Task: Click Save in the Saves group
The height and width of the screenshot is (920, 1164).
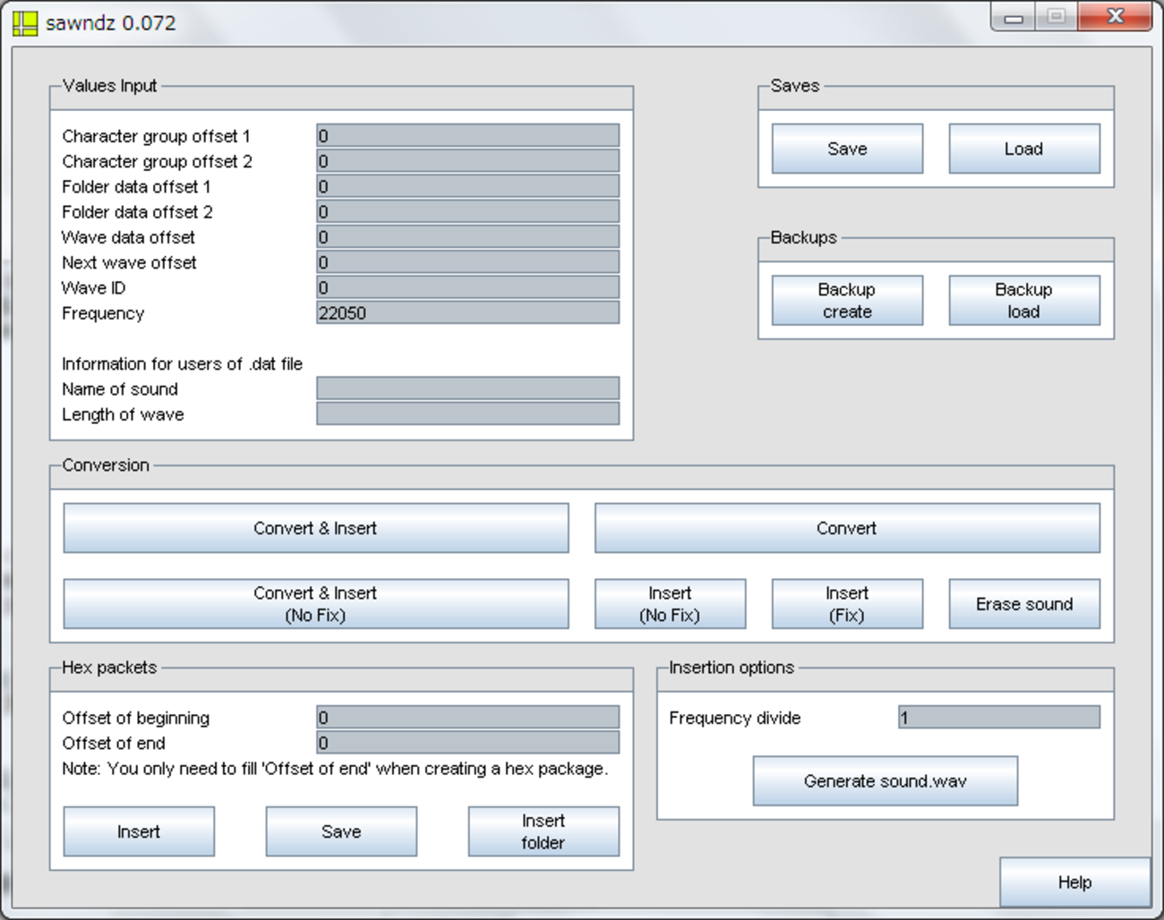Action: [x=847, y=149]
